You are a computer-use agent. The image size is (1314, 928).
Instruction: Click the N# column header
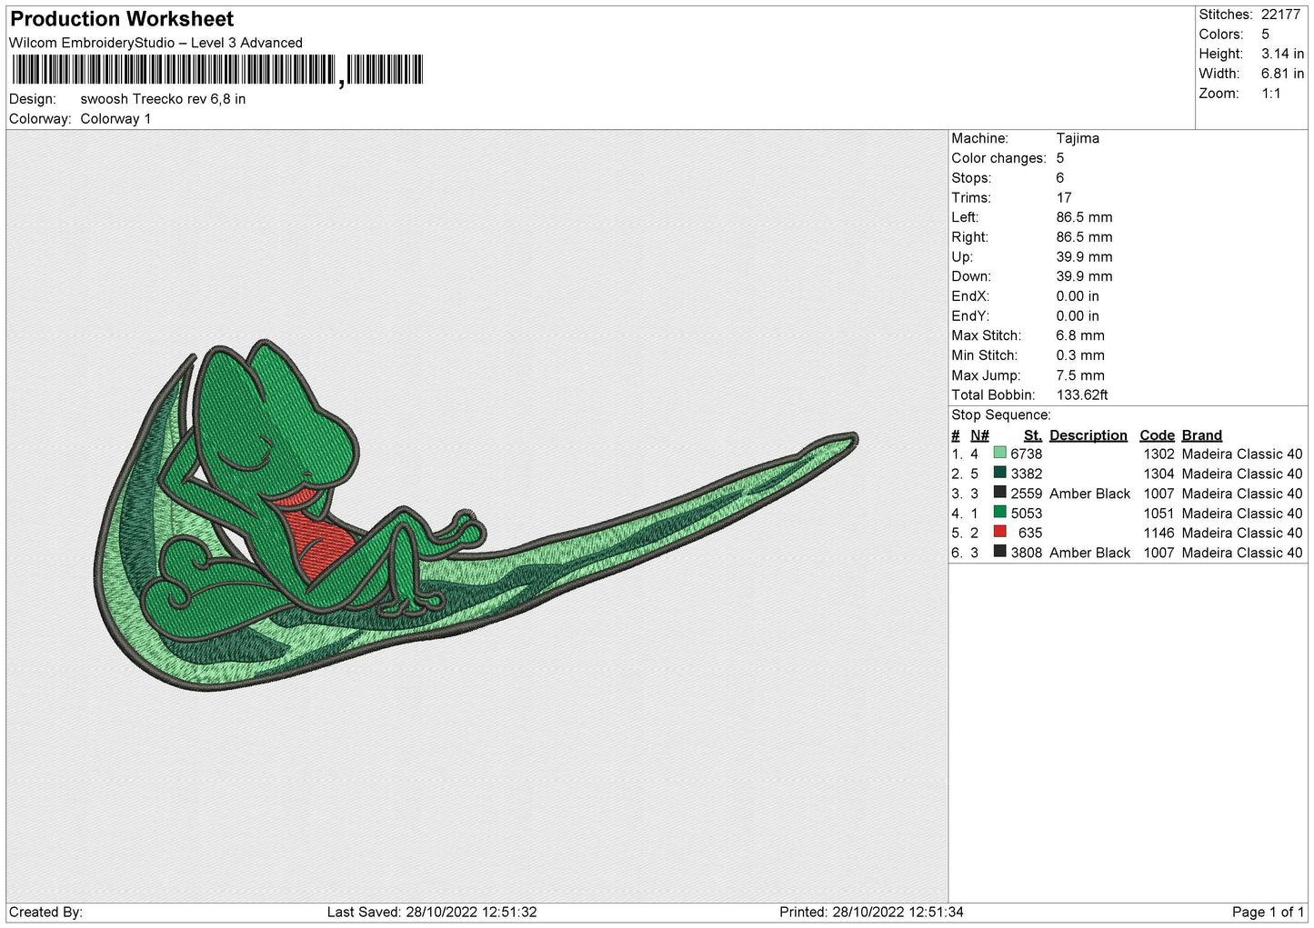pos(979,435)
